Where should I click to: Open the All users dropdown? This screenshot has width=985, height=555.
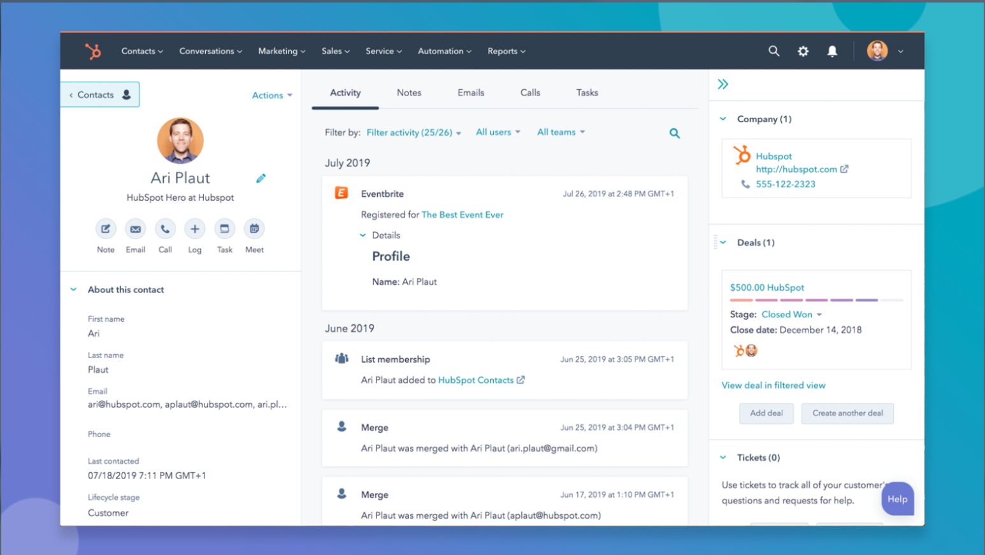click(498, 132)
